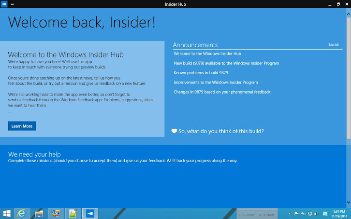Screen dimensions: 351x219
Task: Click the network connection tray icon
Action: pyautogui.click(x=310, y=214)
